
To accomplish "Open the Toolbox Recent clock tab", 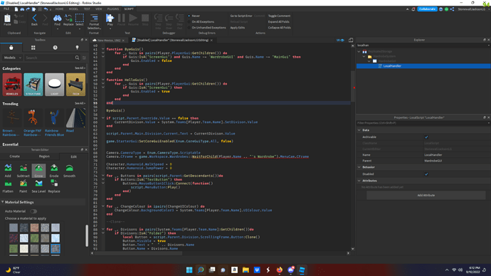I will [55, 48].
